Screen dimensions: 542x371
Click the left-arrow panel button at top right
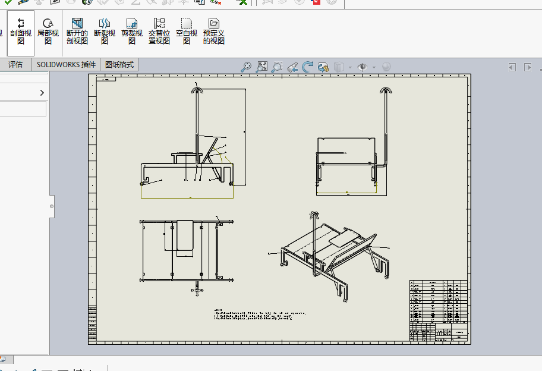point(512,67)
